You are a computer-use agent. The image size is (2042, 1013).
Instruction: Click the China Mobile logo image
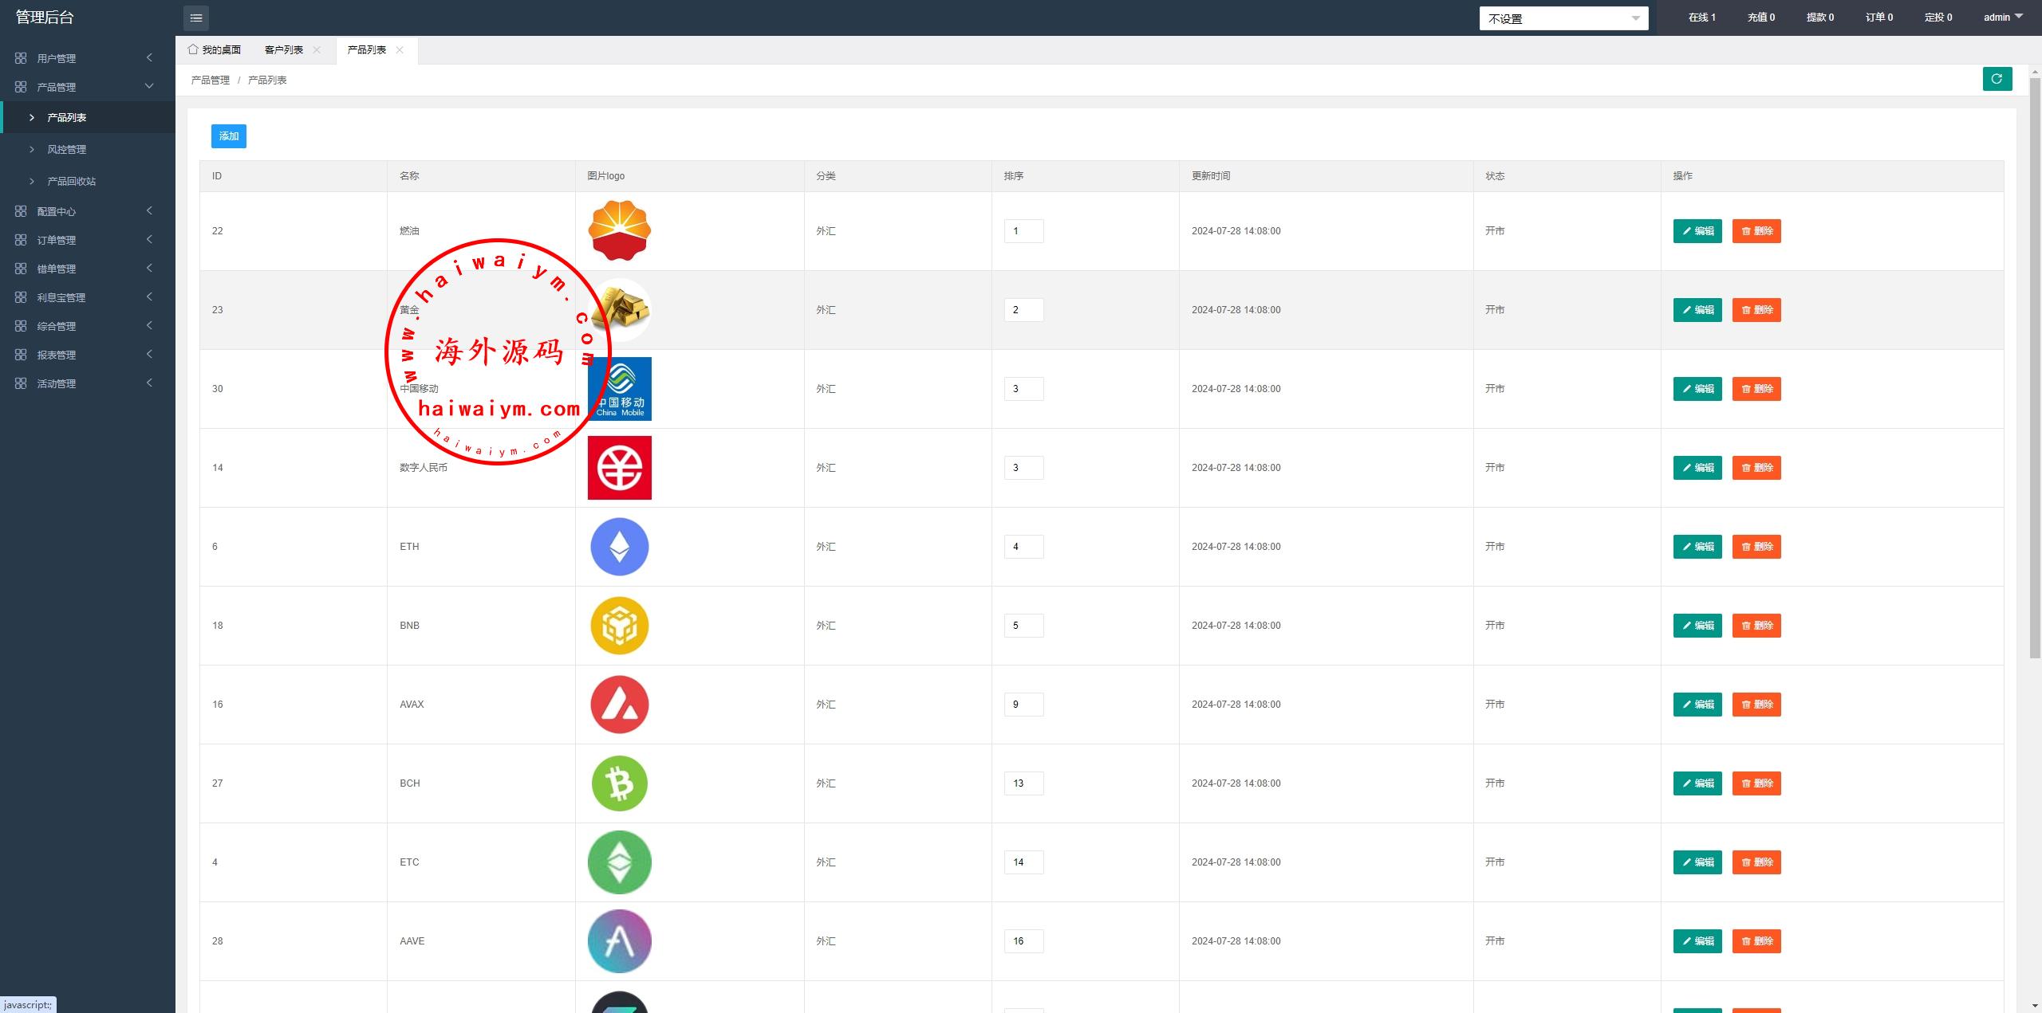[x=619, y=389]
